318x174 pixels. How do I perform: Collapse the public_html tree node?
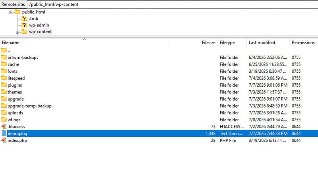[11, 12]
